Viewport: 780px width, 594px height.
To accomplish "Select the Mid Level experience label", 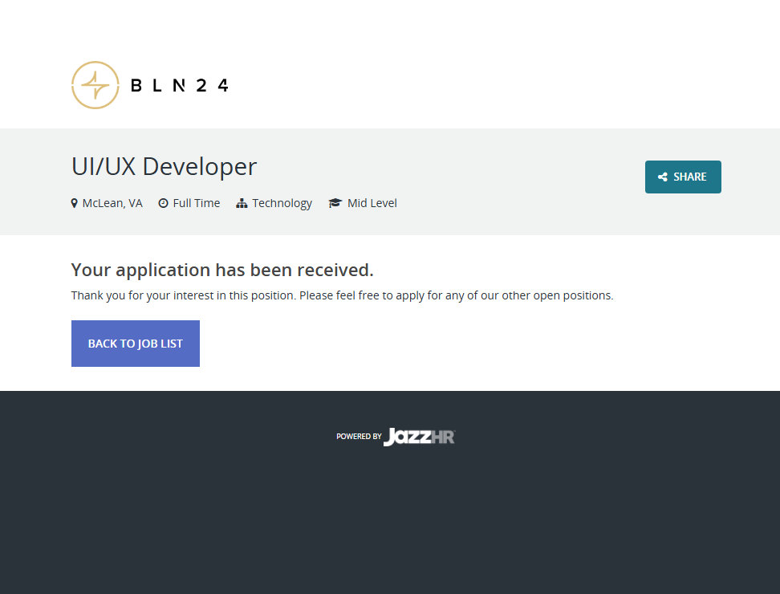I will [x=372, y=203].
